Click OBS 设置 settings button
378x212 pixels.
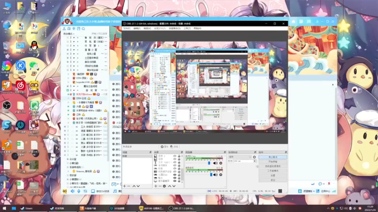click(273, 175)
